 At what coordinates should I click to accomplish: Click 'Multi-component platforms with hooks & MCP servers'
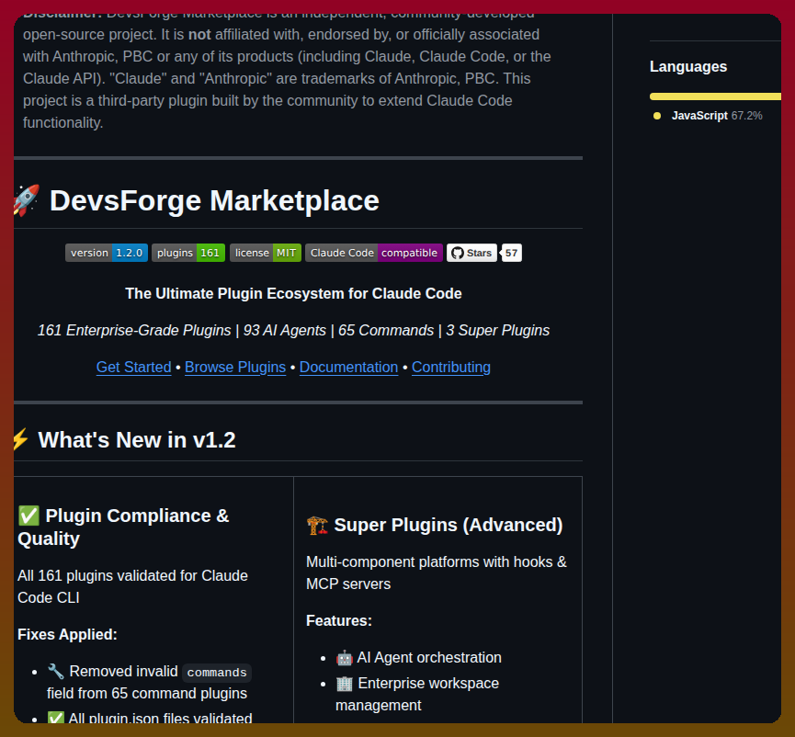437,573
